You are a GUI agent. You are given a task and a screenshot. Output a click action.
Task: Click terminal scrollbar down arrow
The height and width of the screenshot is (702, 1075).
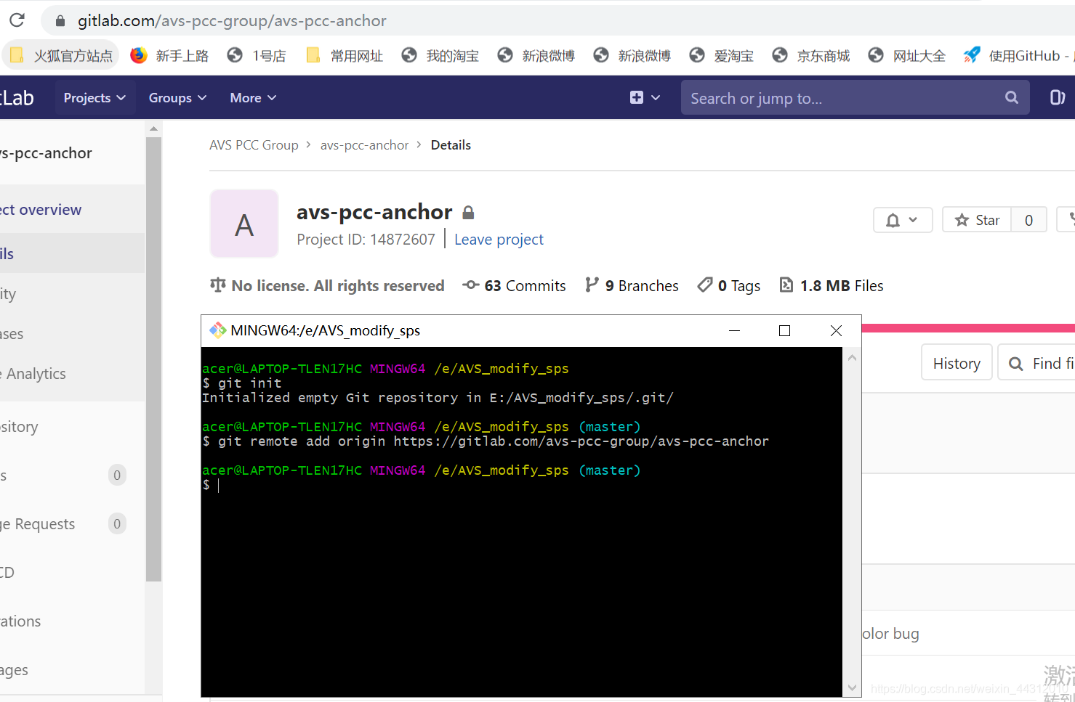pyautogui.click(x=852, y=687)
